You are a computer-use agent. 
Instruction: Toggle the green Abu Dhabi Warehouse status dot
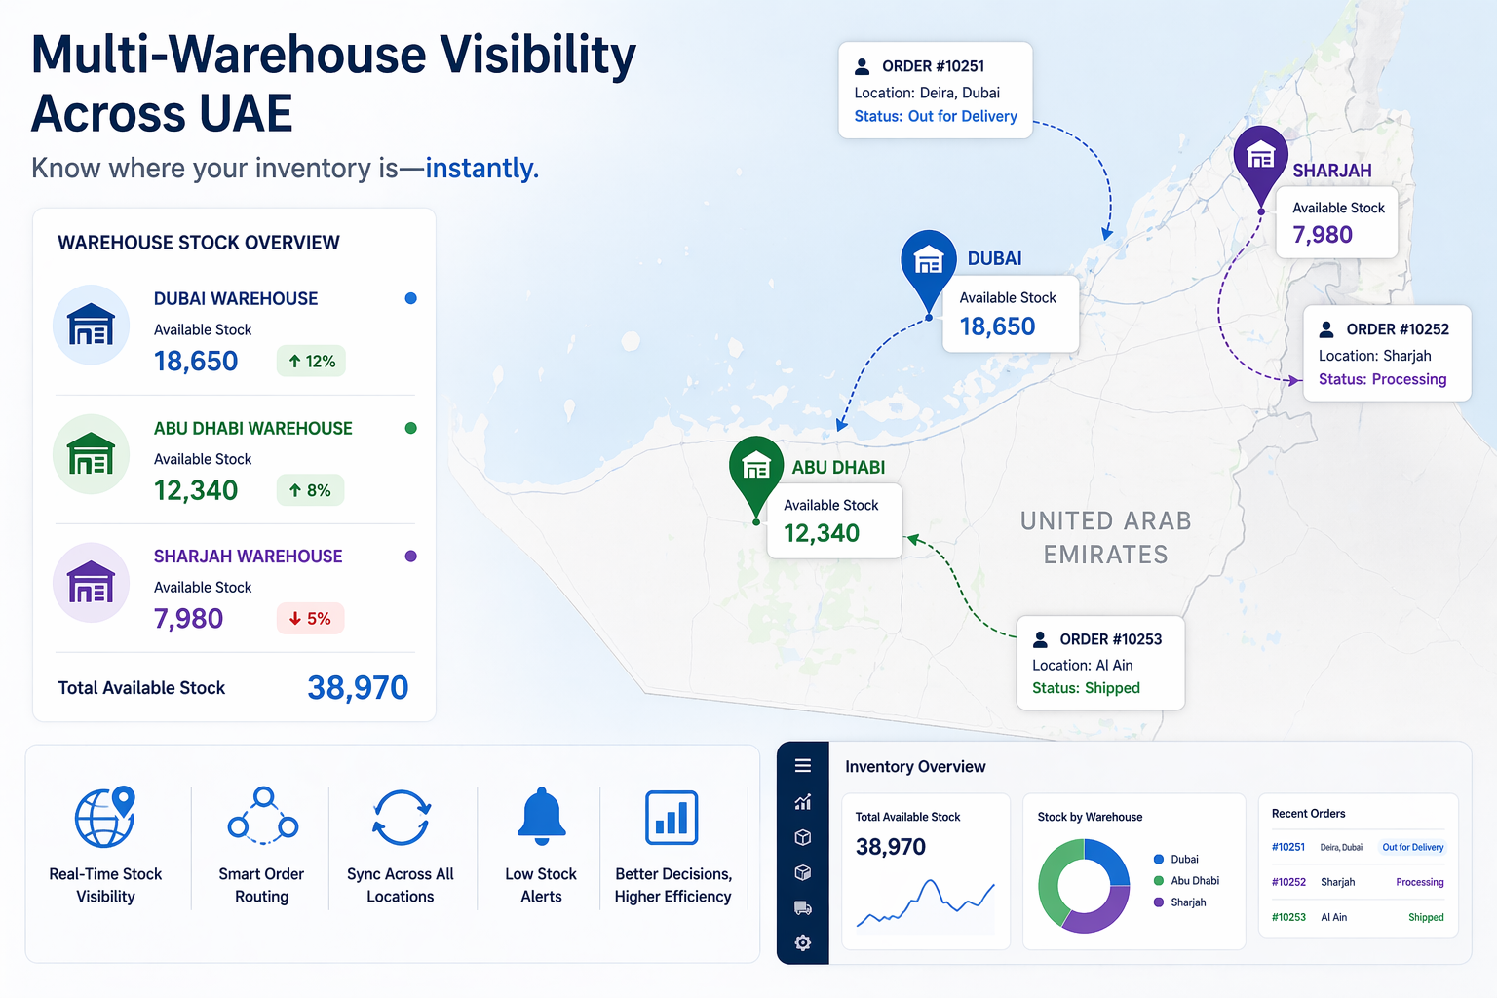(411, 428)
